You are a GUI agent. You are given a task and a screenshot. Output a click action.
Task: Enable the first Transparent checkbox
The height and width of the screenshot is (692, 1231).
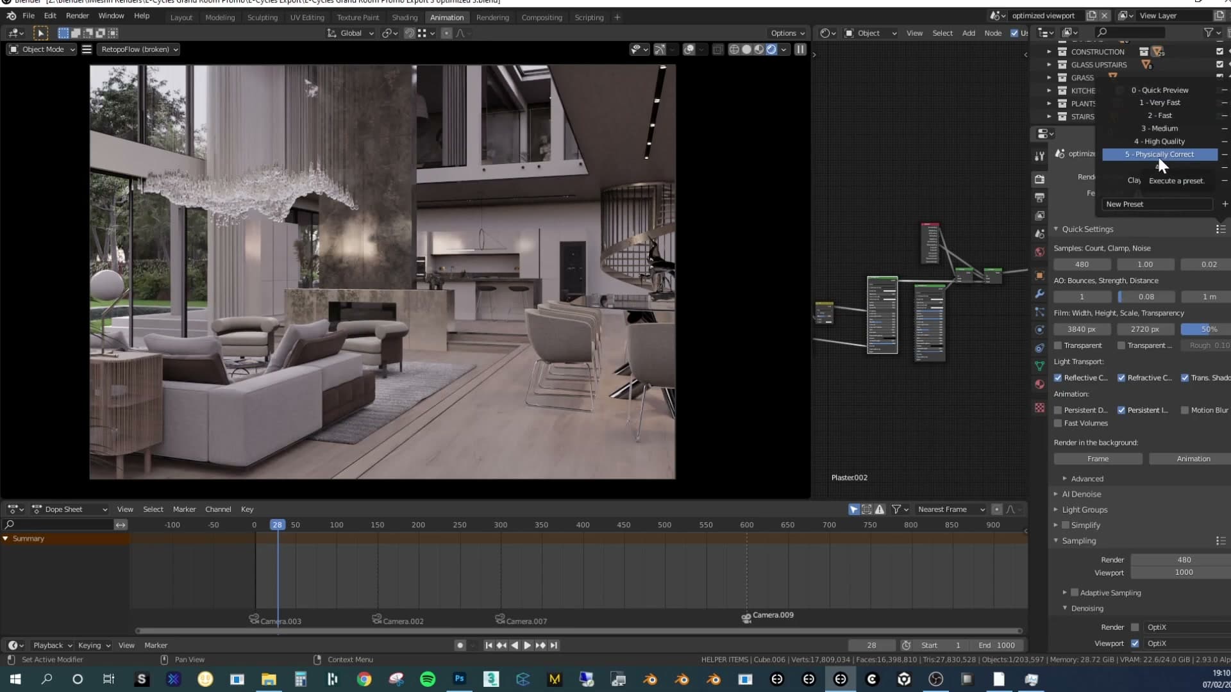(1058, 345)
